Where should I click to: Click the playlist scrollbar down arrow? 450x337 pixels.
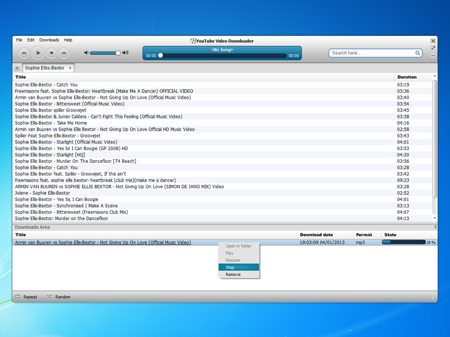[x=435, y=218]
